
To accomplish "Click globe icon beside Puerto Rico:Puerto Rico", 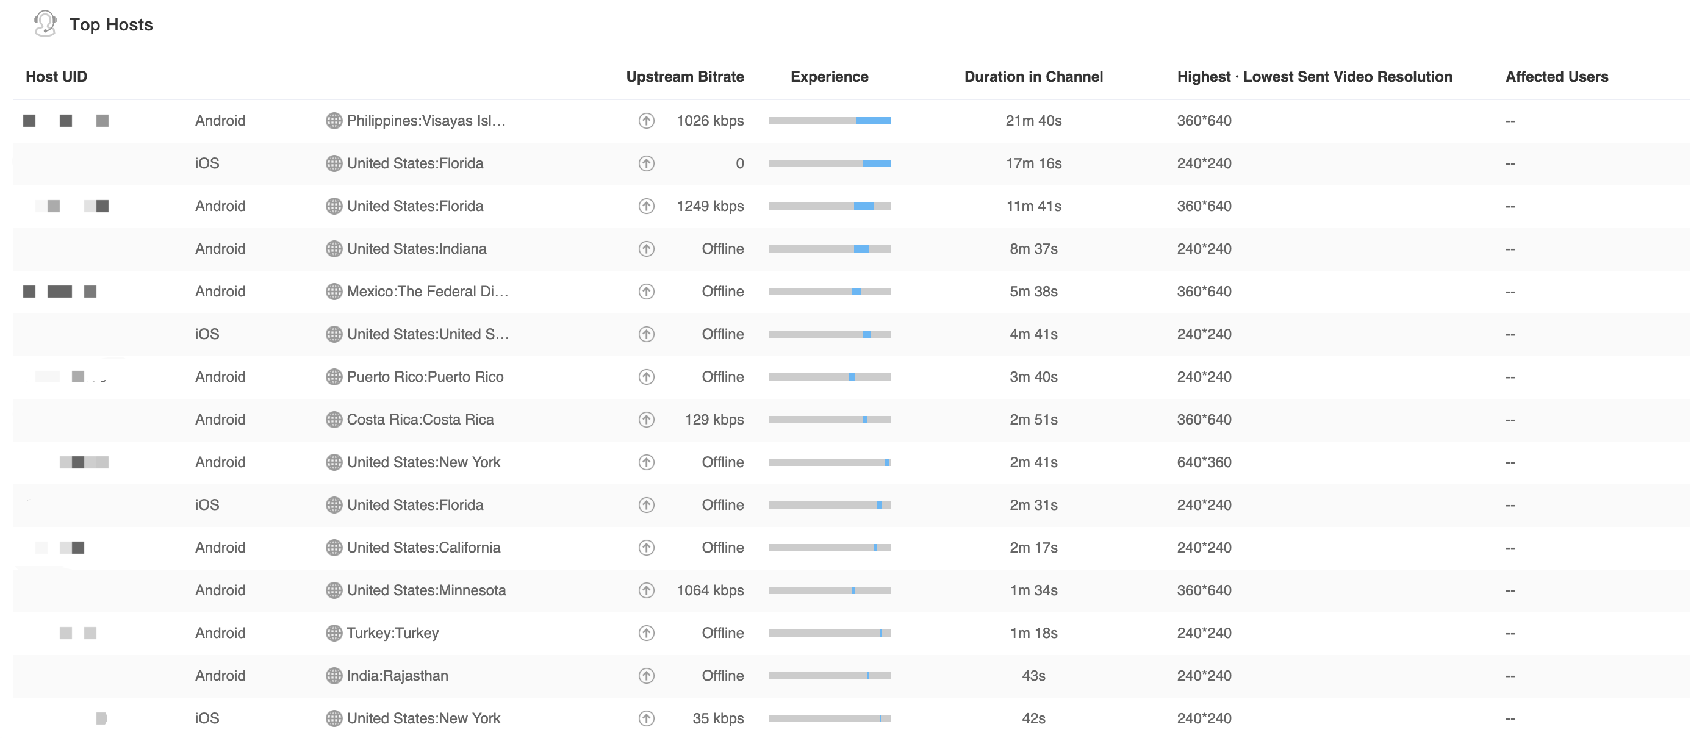I will tap(334, 376).
